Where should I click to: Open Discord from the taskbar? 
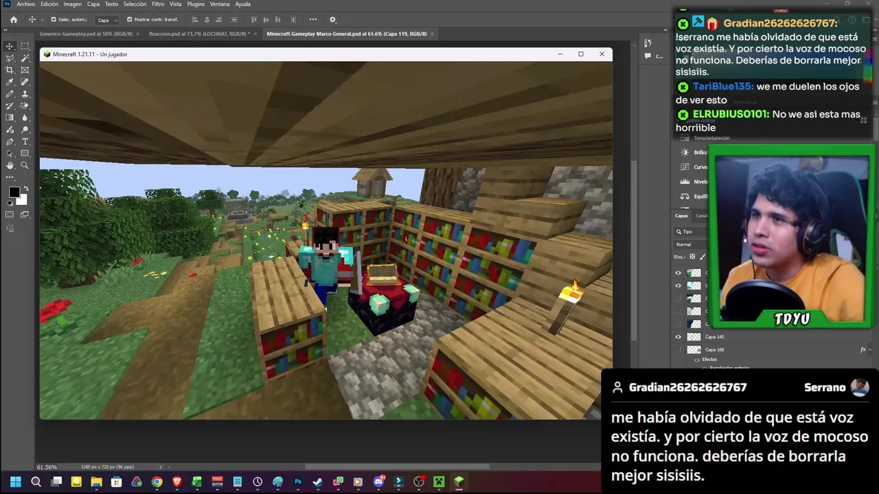pos(378,482)
